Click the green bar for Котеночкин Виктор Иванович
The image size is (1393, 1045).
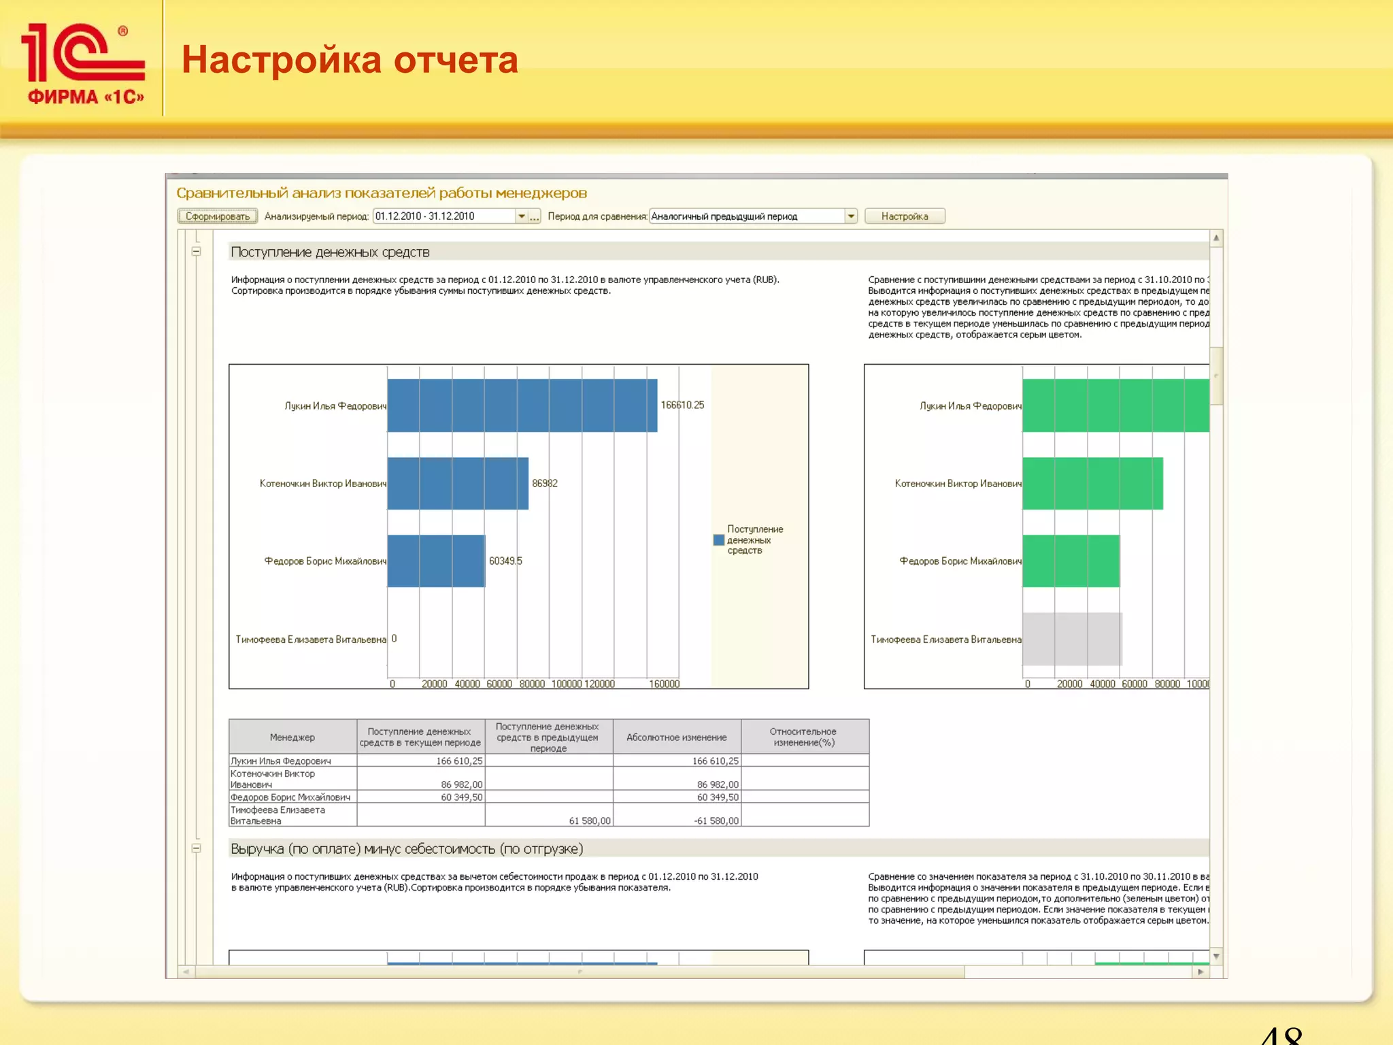[1092, 484]
